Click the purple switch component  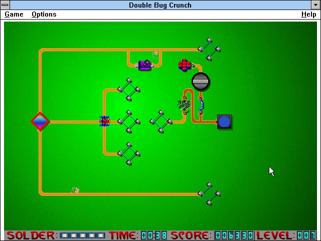point(145,65)
